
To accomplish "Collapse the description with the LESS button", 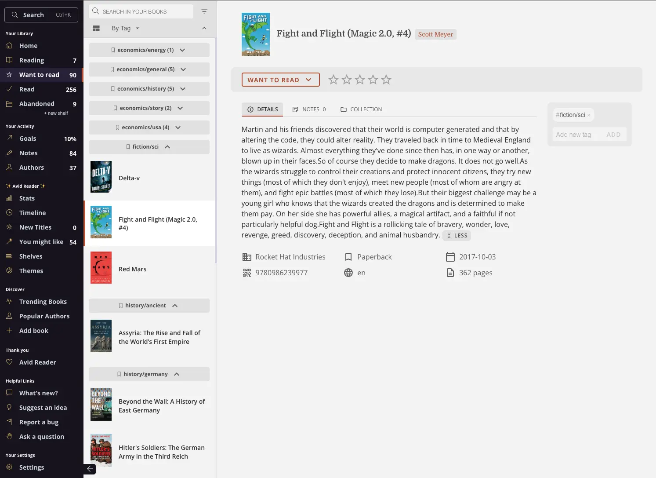I will tap(457, 236).
